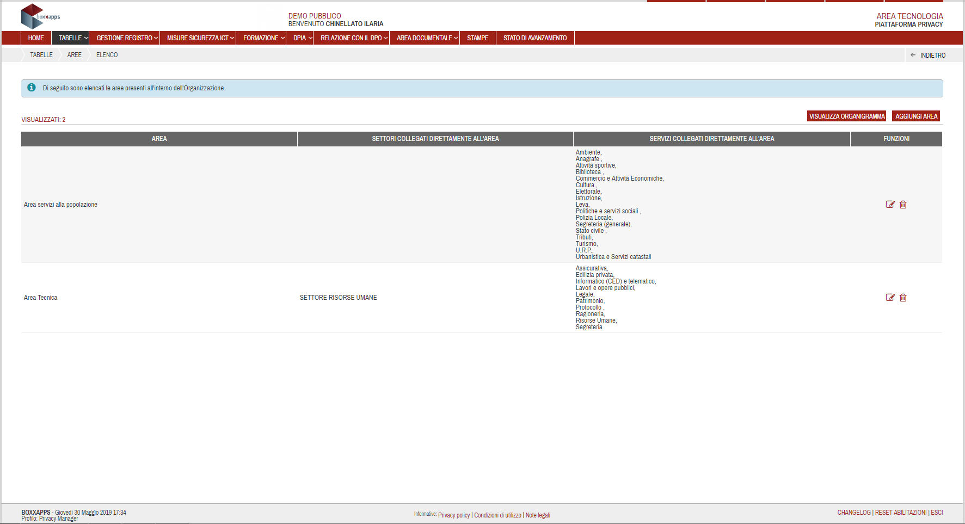Expand RELAZIONE CON IL DPO menu
Viewport: 965px width, 524px height.
click(x=352, y=38)
